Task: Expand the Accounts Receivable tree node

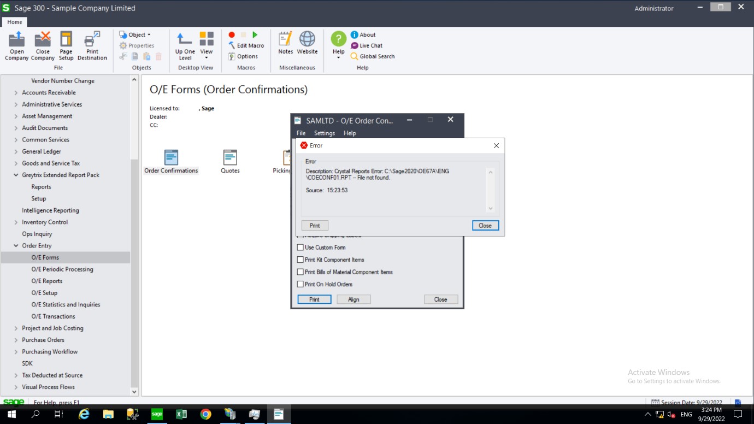Action: (16, 93)
